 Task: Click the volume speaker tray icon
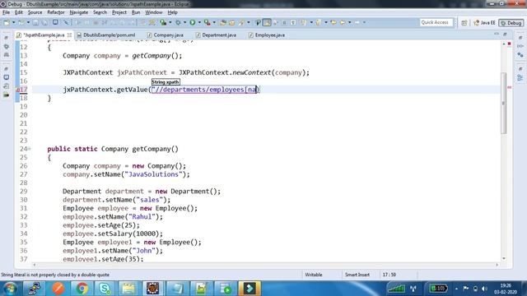click(x=484, y=289)
